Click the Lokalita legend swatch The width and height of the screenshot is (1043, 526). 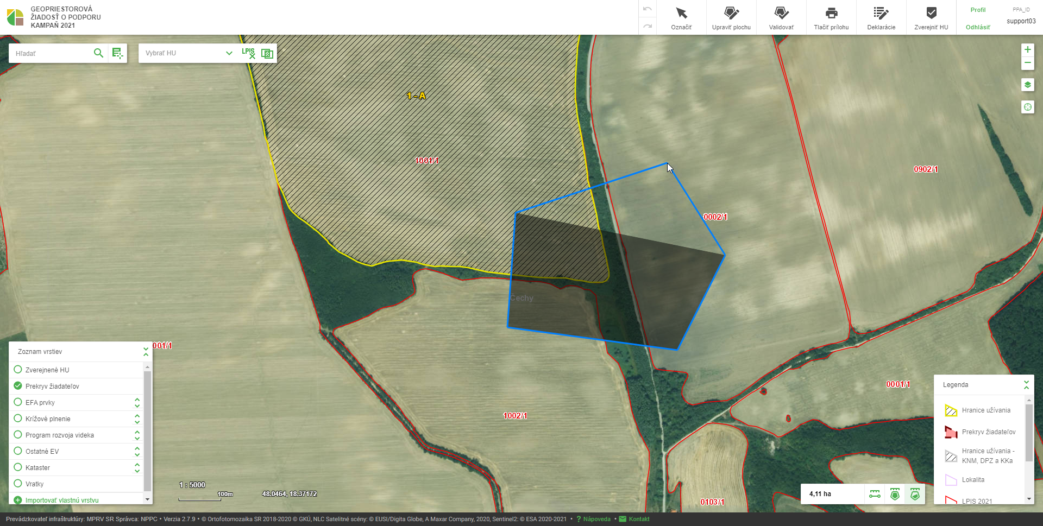pyautogui.click(x=951, y=480)
